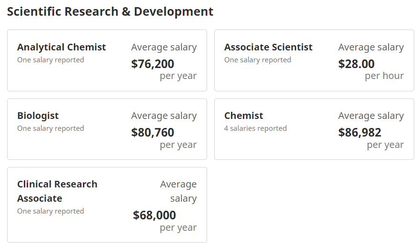Viewport: 419px width, 245px height.
Task: Click the $28.00 hourly salary figure
Action: point(356,64)
